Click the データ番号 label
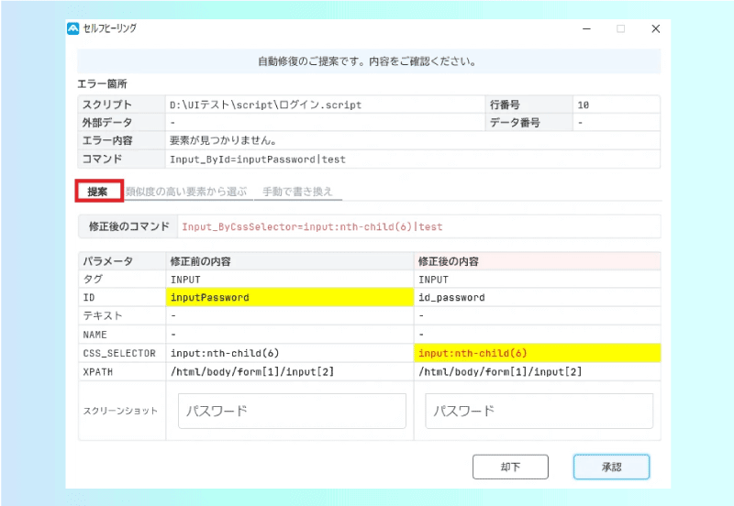Image resolution: width=734 pixels, height=506 pixels. pos(515,123)
